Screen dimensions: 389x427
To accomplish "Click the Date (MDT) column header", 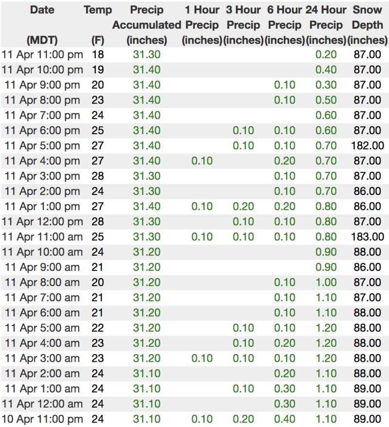I will (x=42, y=24).
